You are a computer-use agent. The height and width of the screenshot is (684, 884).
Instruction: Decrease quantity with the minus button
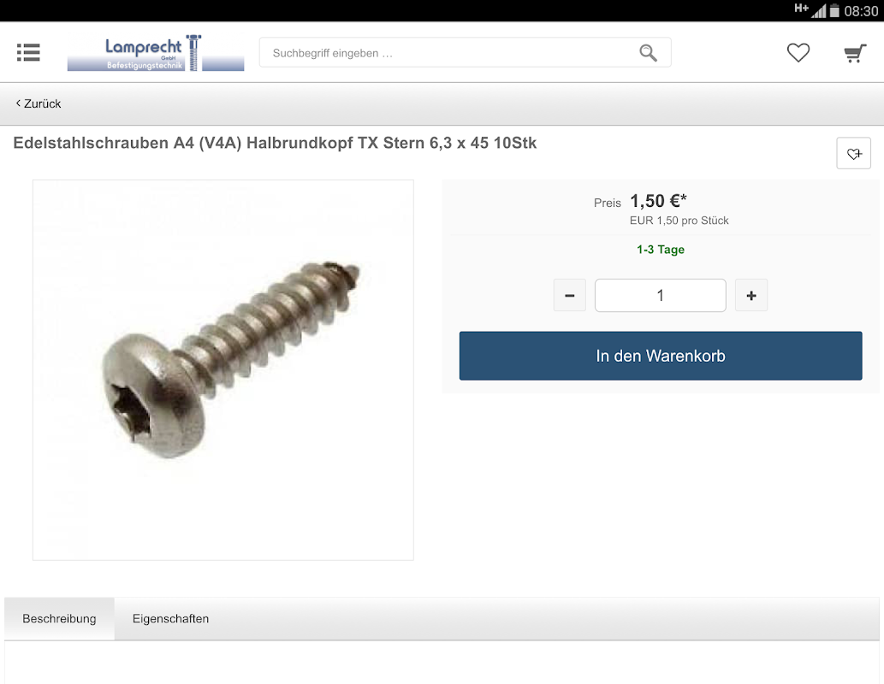[569, 295]
